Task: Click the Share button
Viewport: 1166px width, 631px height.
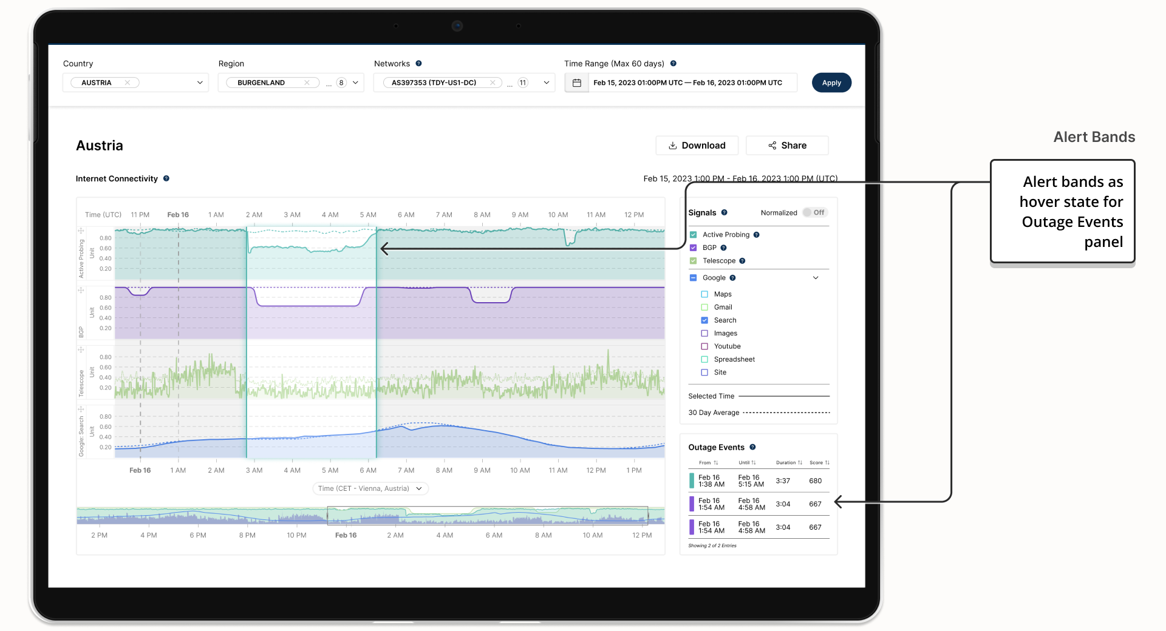Action: (x=787, y=146)
